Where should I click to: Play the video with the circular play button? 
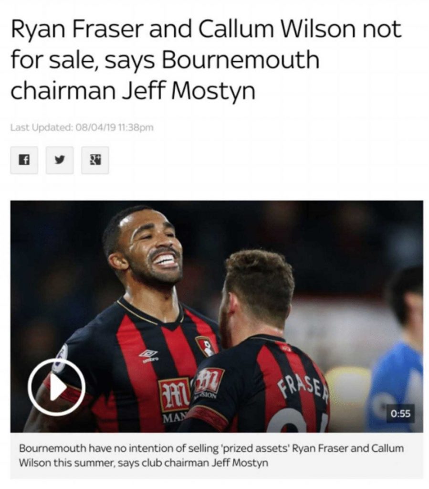click(56, 387)
